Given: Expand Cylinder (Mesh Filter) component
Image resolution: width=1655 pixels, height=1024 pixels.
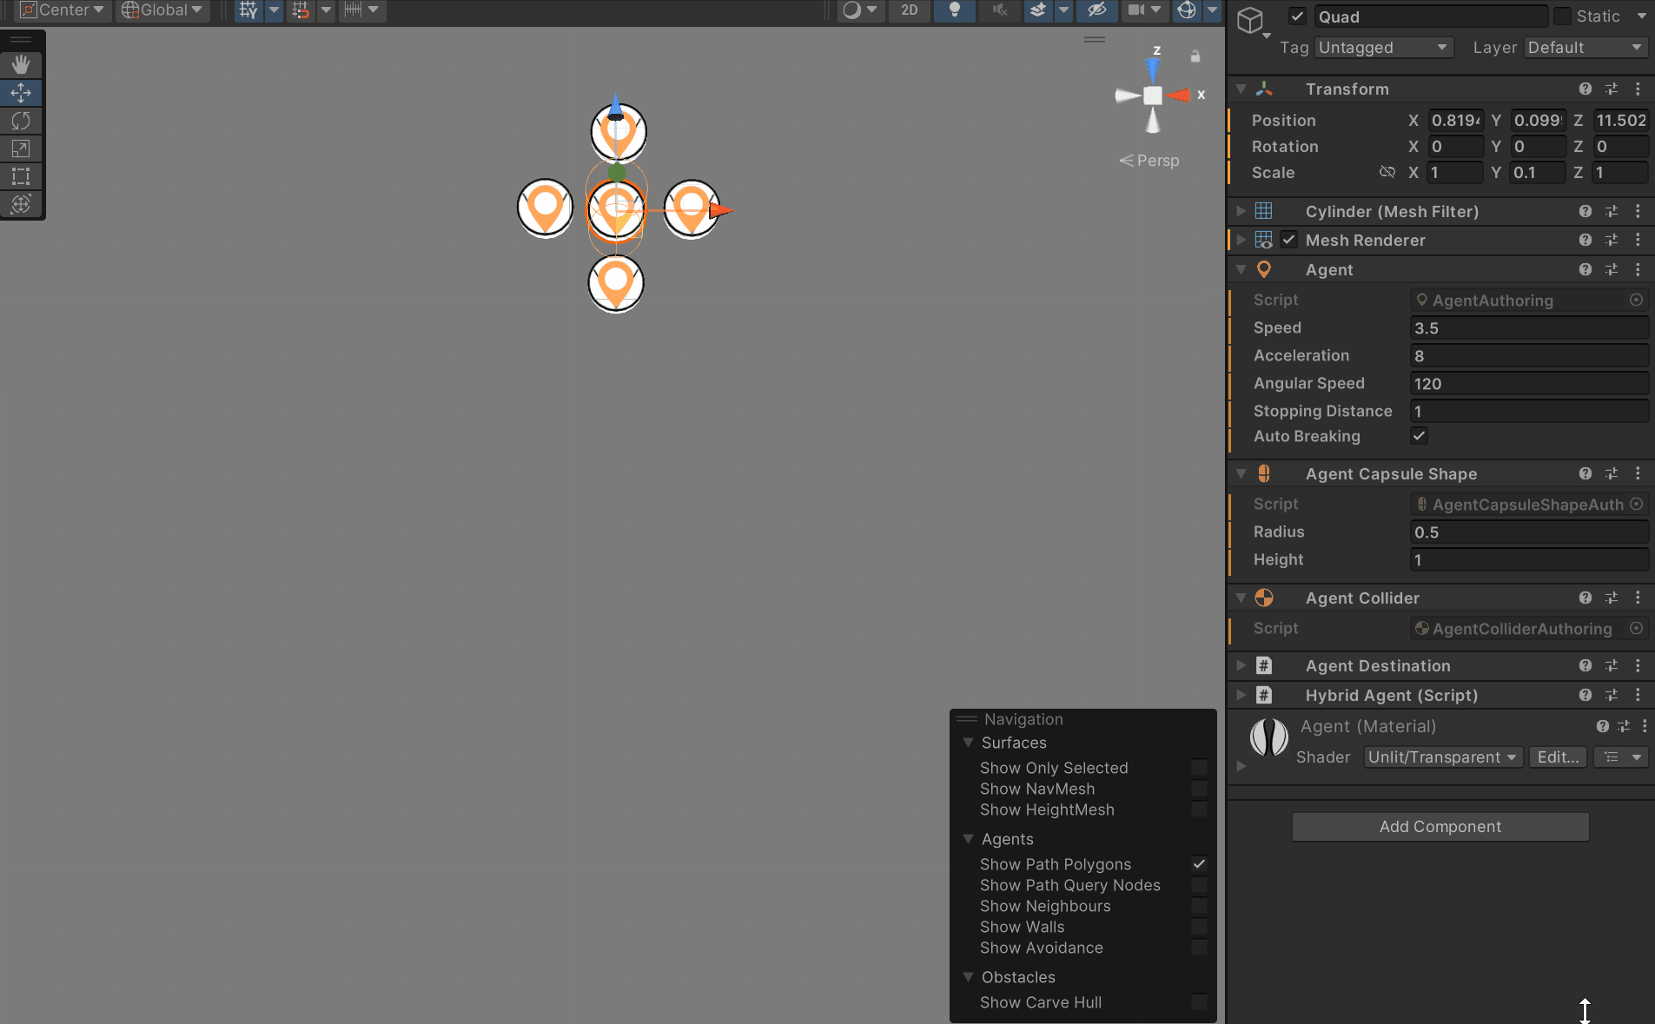Looking at the screenshot, I should (1241, 211).
